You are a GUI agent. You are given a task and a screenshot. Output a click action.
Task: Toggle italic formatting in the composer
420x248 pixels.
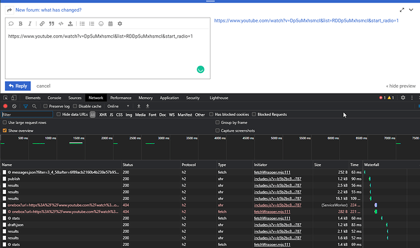pyautogui.click(x=30, y=24)
